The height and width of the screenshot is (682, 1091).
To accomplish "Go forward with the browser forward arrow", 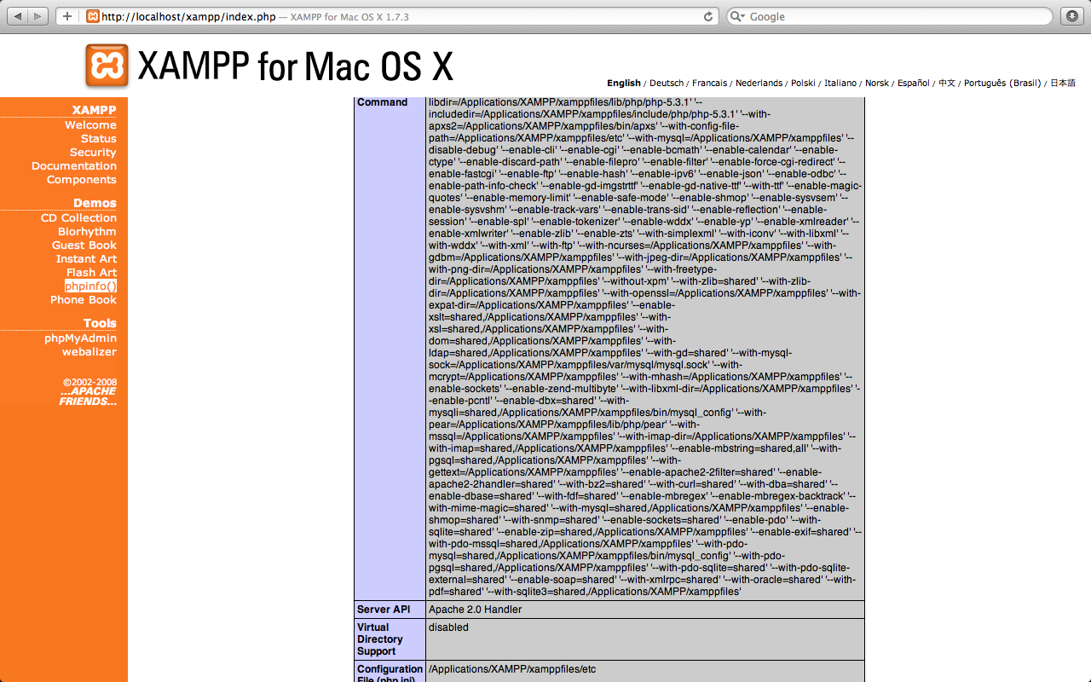I will pyautogui.click(x=39, y=16).
